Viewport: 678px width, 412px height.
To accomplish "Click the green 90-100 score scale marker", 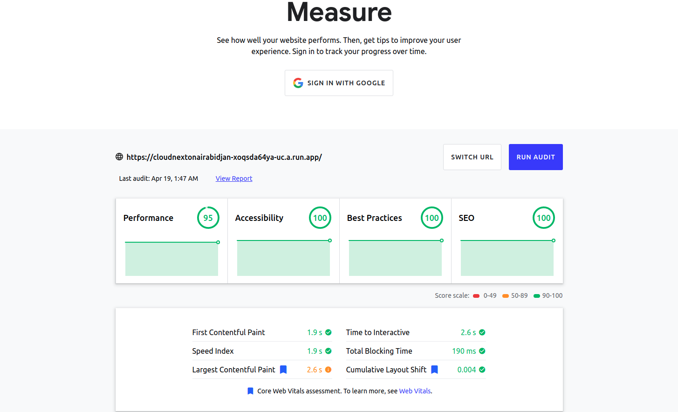I will pos(537,296).
